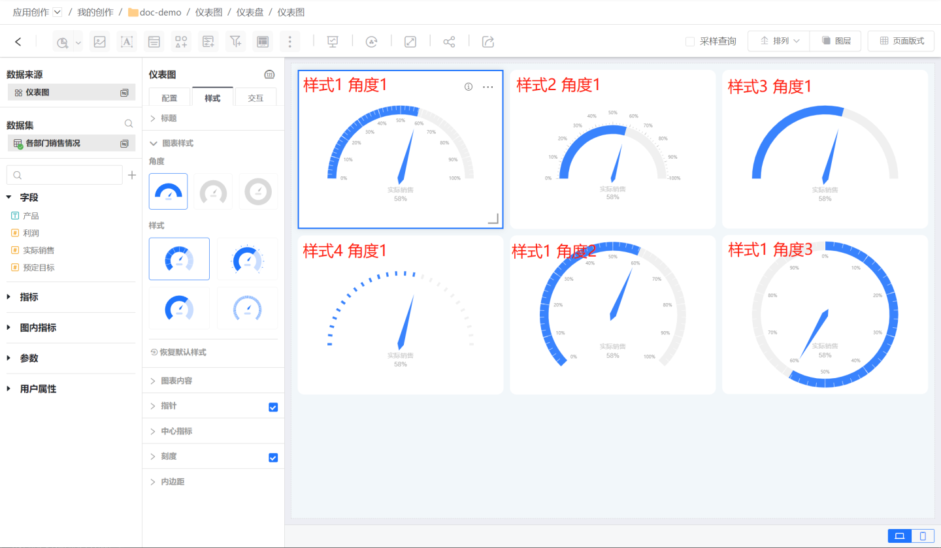Click 恢复默认样式 to reset styles
The height and width of the screenshot is (548, 941).
coord(178,352)
